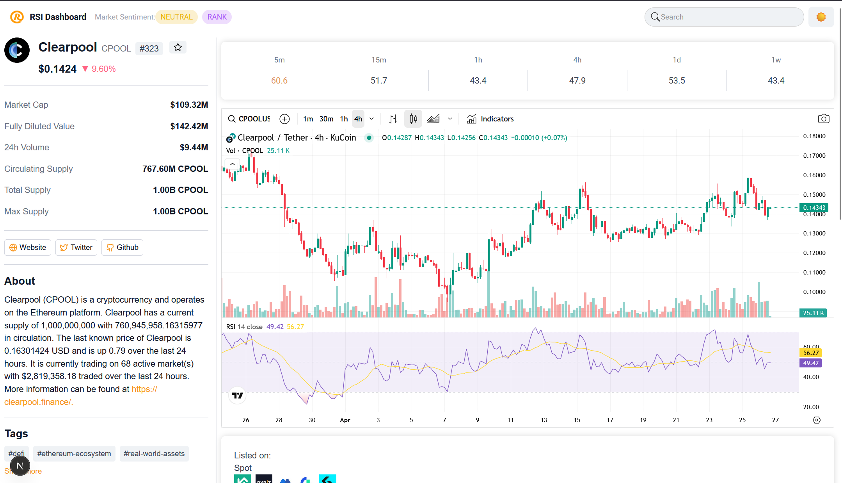The image size is (842, 483).
Task: Click the RSI Dashboard logo icon
Action: click(17, 17)
